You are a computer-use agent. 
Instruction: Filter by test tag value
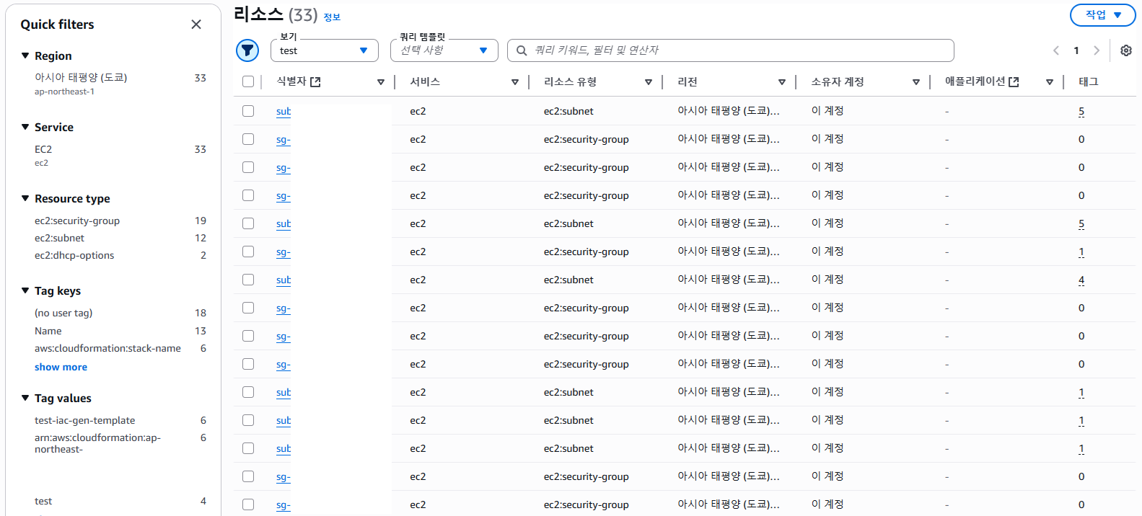point(43,501)
